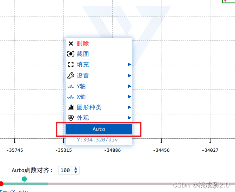Click the red slider handle

click(1, 184)
